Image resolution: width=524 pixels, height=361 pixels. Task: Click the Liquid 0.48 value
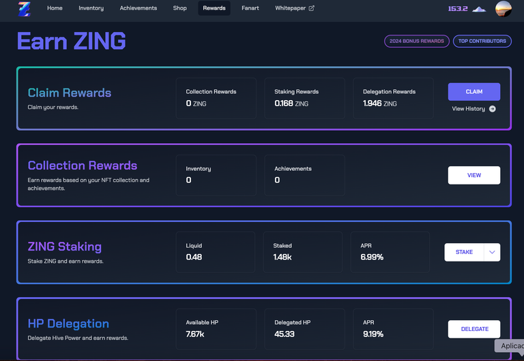[x=194, y=257]
